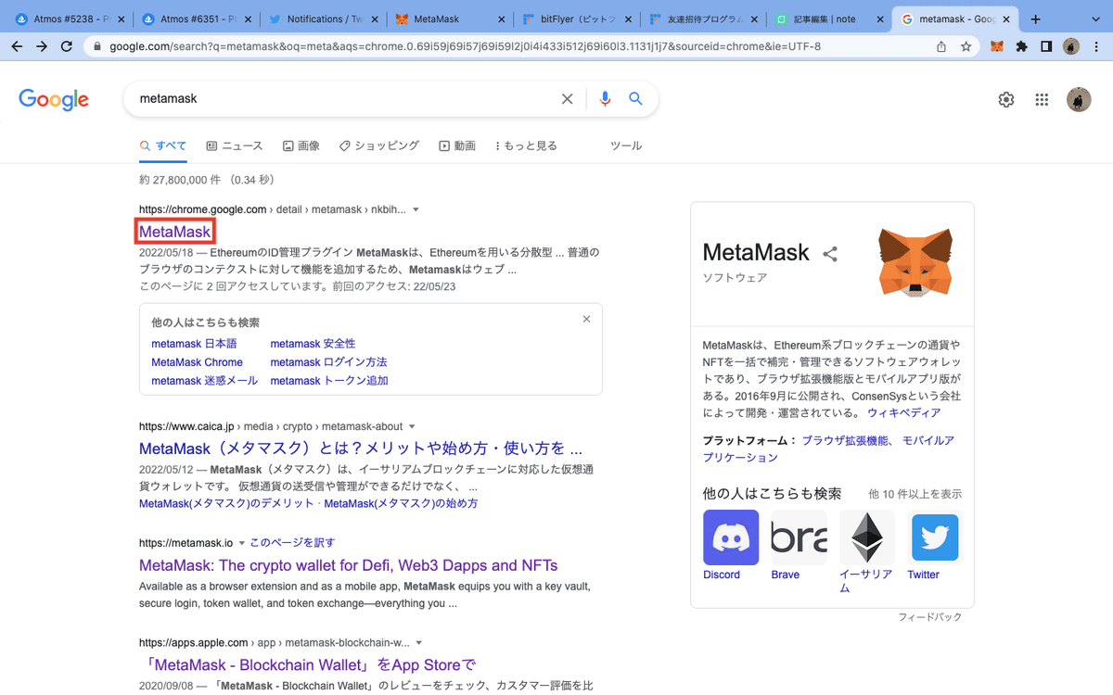Open the caica.jp MetaMask article
The width and height of the screenshot is (1113, 695).
click(x=361, y=449)
